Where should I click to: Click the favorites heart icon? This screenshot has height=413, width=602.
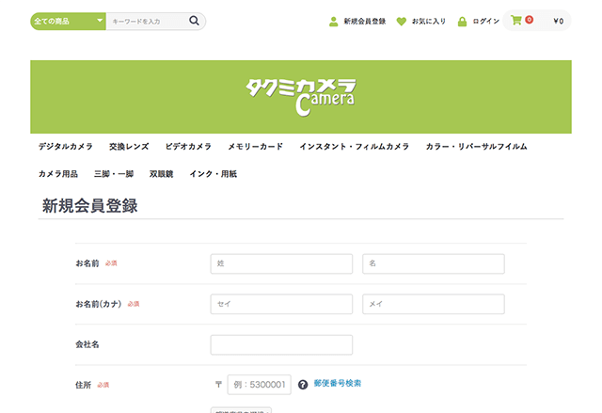pos(402,22)
